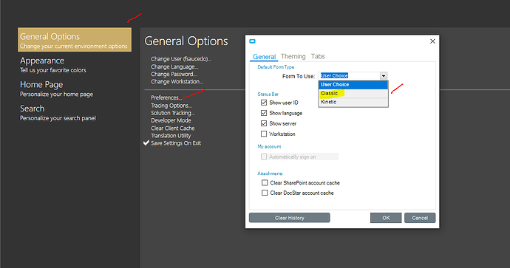Open the Tabs tab

tap(318, 57)
